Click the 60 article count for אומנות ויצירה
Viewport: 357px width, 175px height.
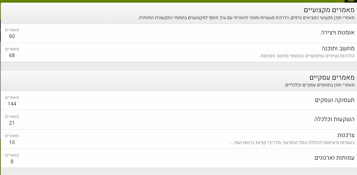point(12,36)
